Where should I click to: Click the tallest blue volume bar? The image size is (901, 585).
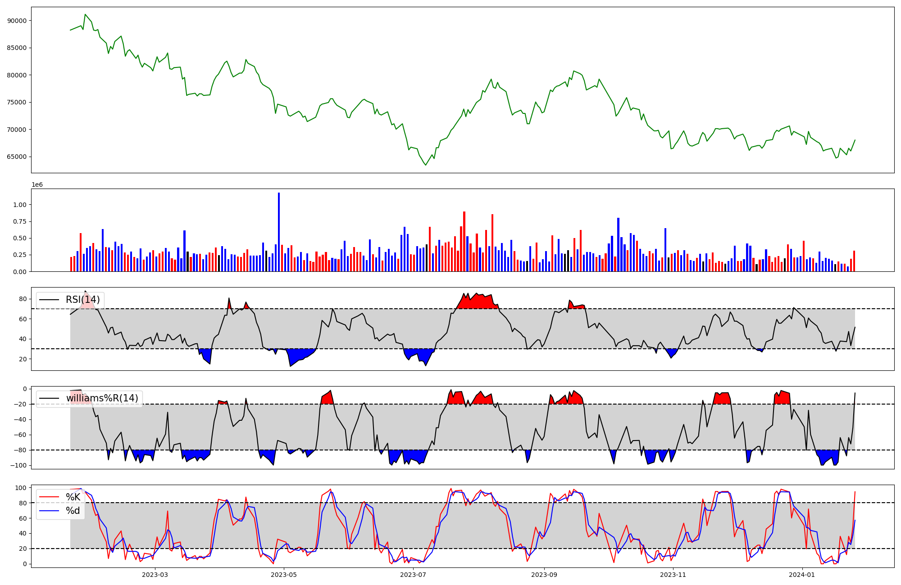click(279, 232)
